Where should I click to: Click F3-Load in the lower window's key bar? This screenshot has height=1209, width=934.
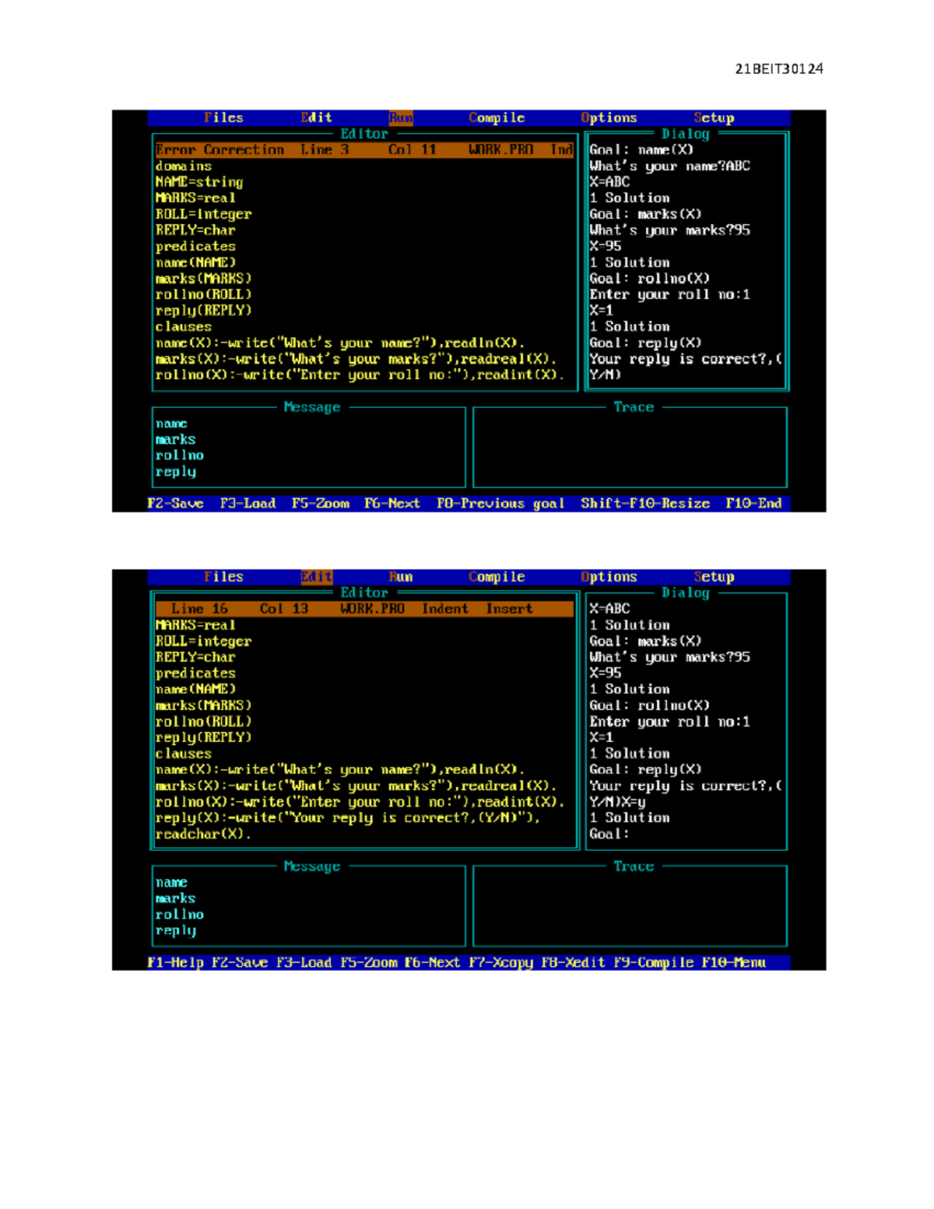(304, 963)
